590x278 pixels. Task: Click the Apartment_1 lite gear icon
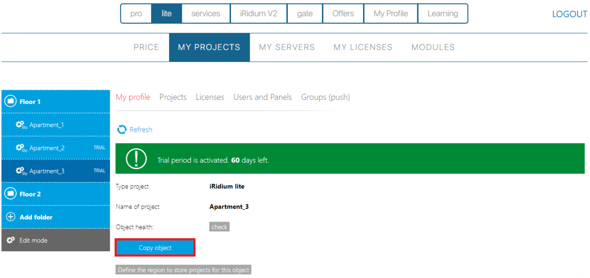click(21, 125)
